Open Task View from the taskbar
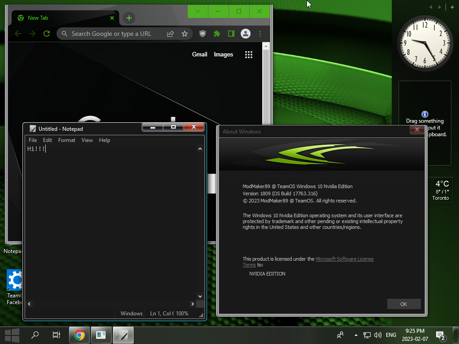This screenshot has height=344, width=459. point(56,335)
